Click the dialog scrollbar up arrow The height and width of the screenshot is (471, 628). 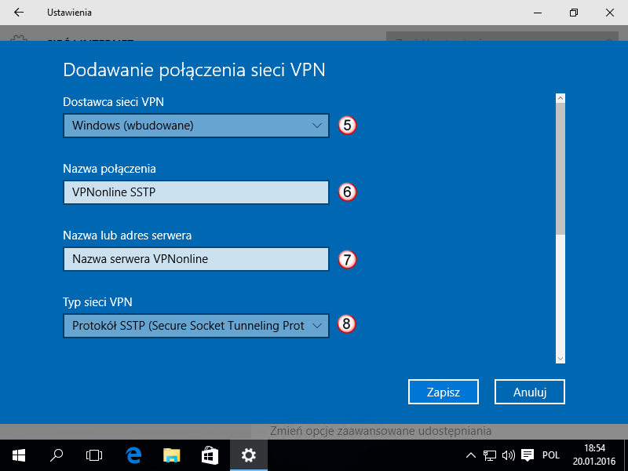560,98
